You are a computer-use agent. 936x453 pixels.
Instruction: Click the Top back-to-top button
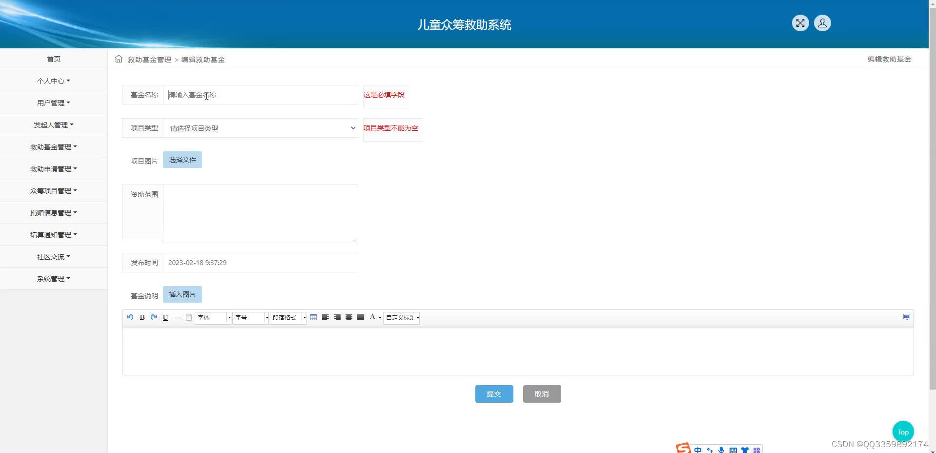click(x=903, y=432)
